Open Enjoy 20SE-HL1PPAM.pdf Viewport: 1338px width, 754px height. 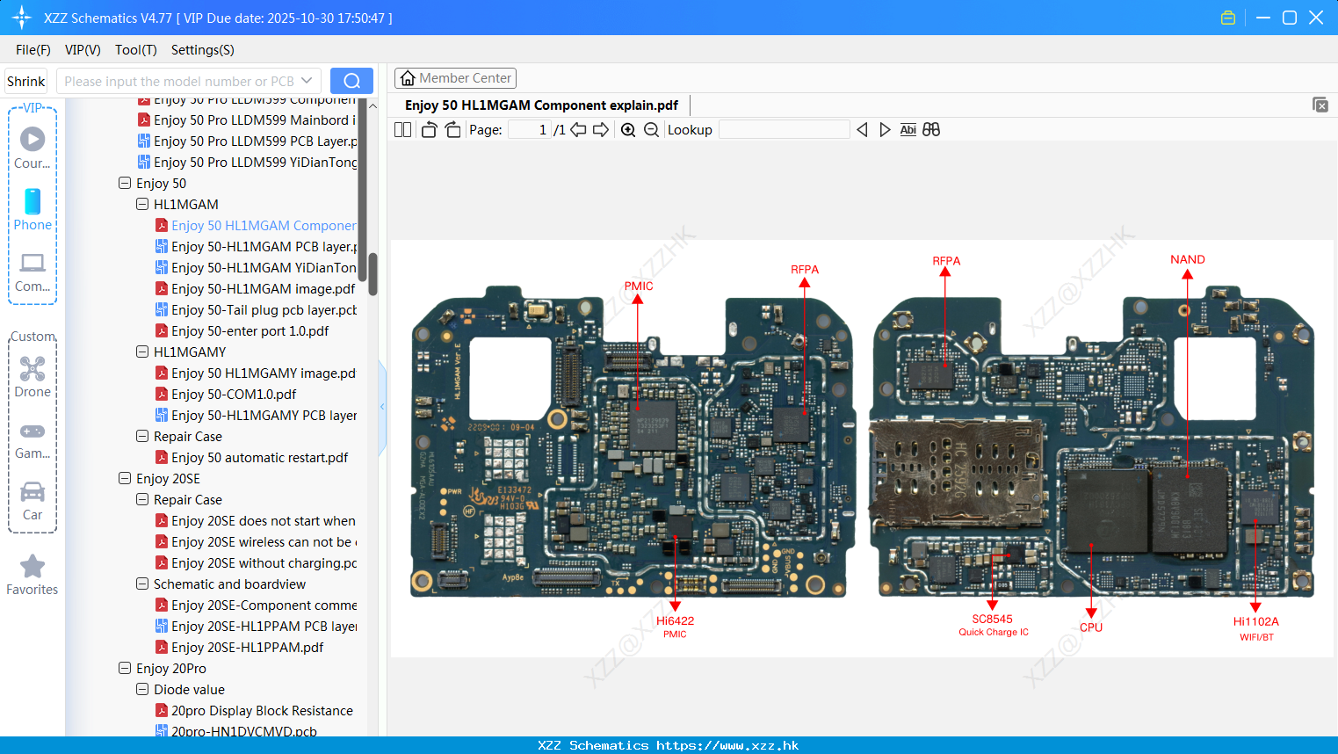pos(240,647)
